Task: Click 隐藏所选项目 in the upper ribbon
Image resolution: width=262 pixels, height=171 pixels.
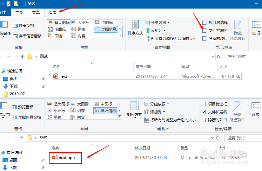Action: (x=238, y=30)
